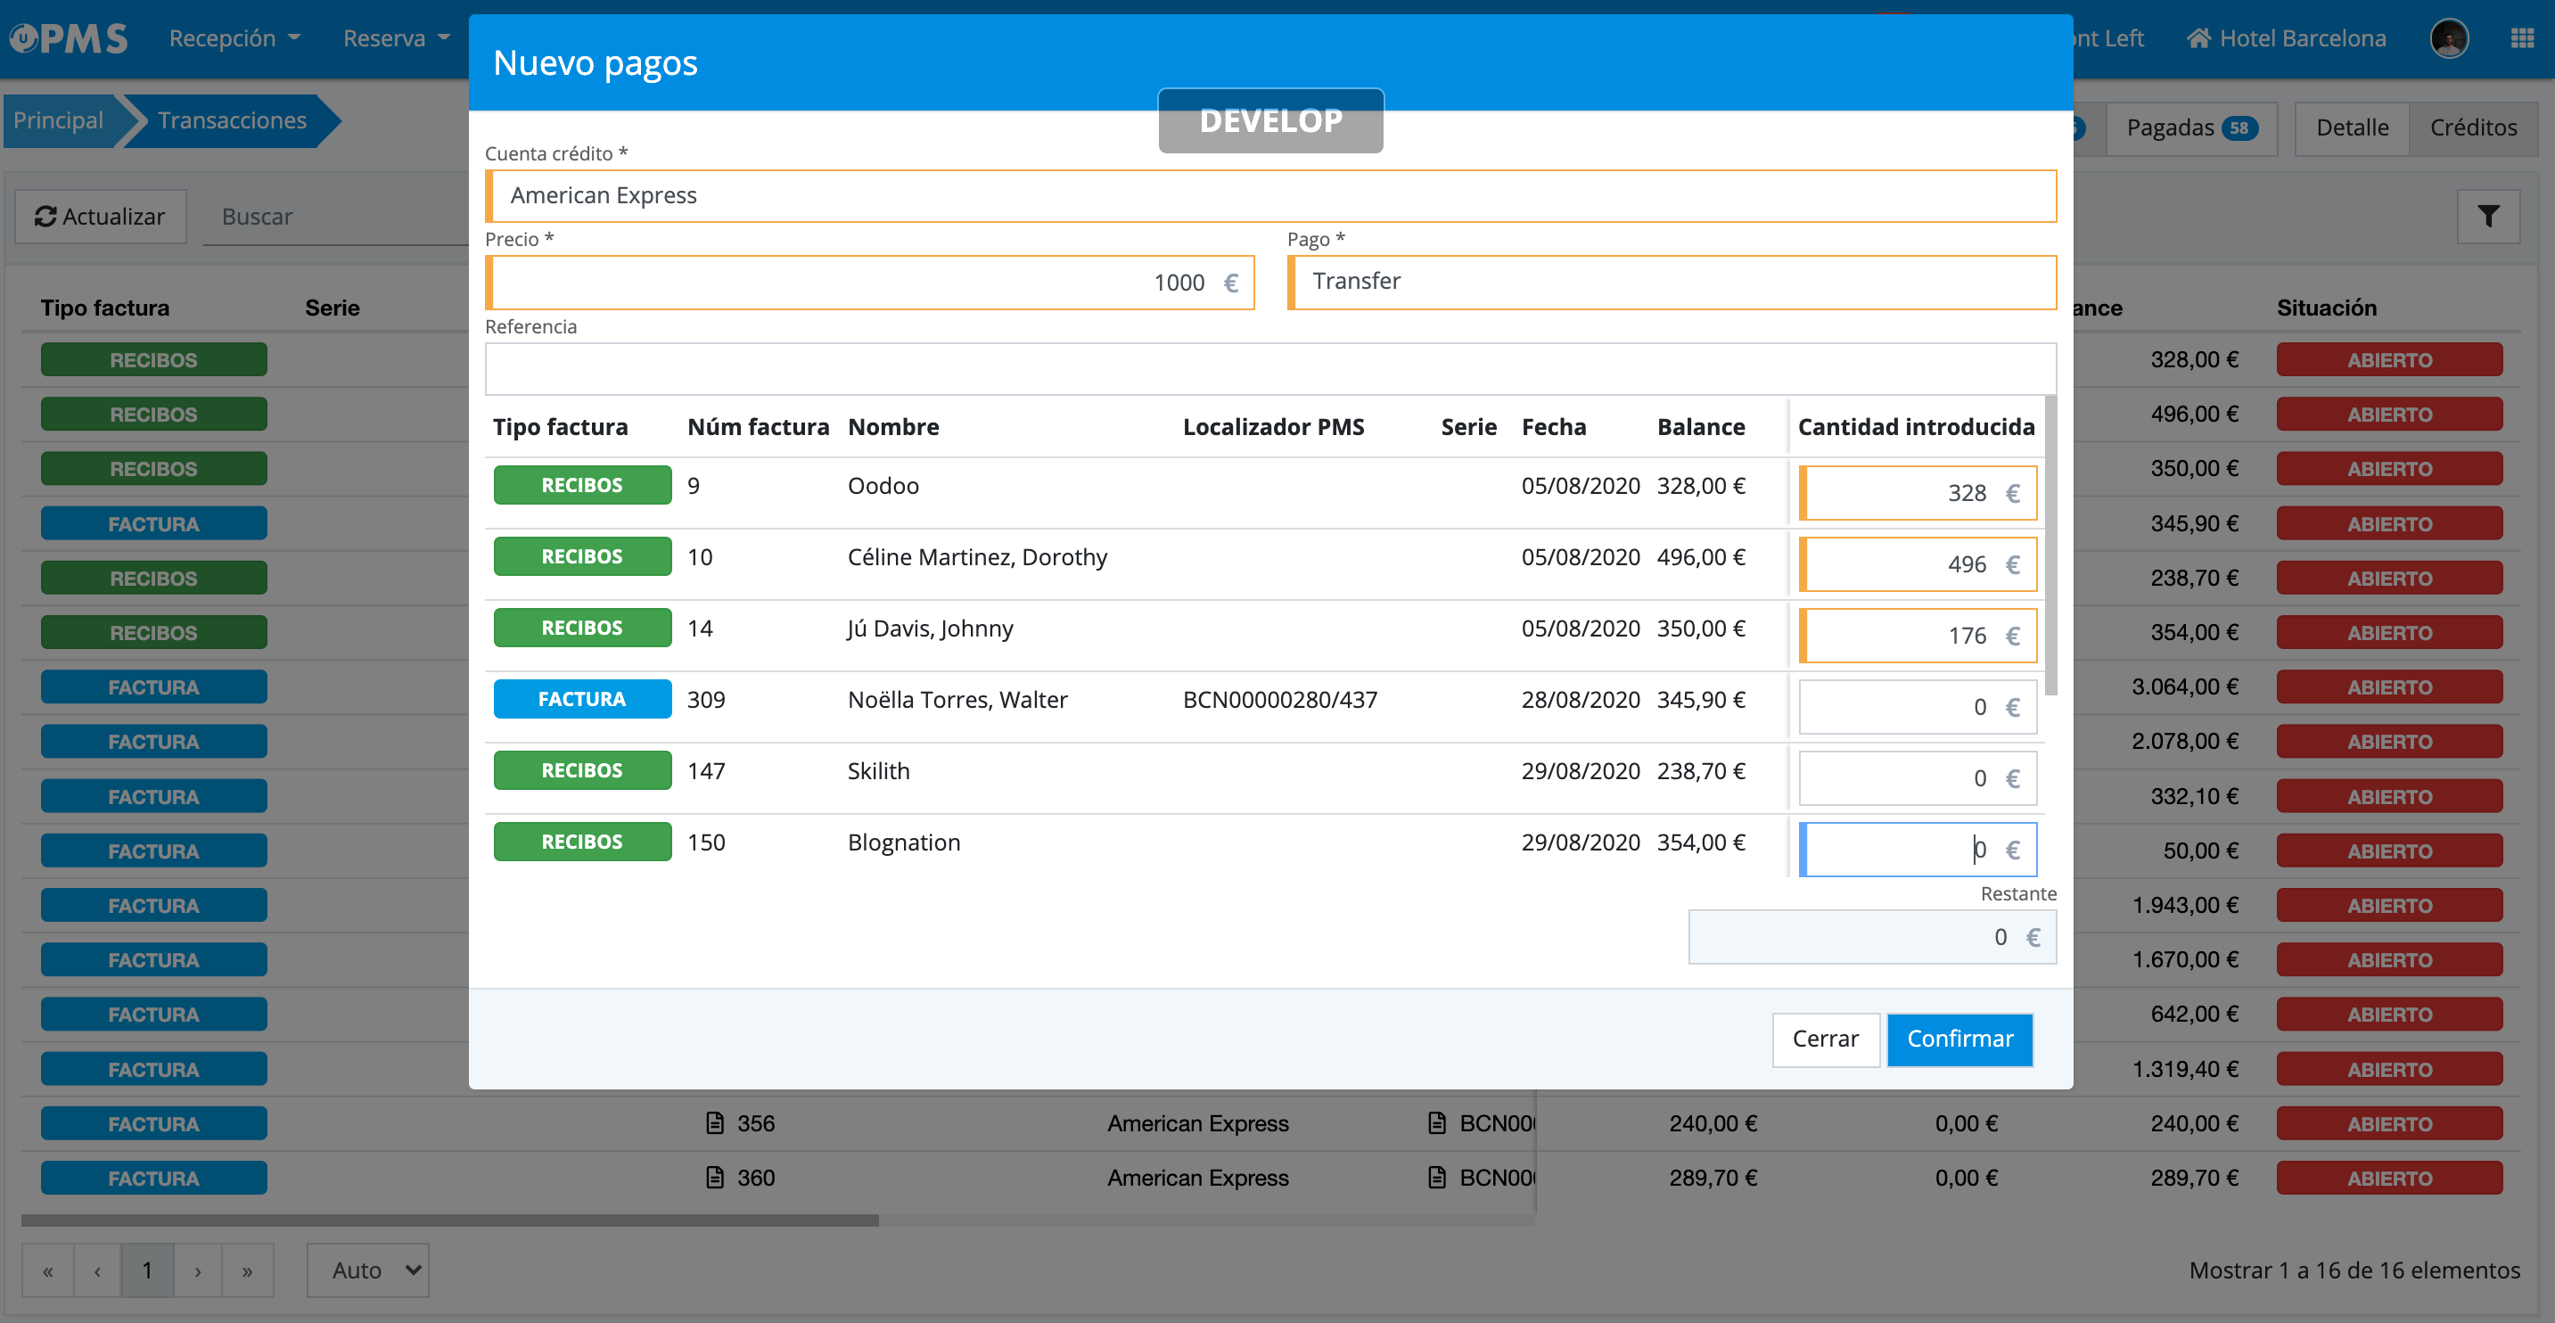Viewport: 2555px width, 1323px height.
Task: Edit amount for Blognation row
Action: (1918, 850)
